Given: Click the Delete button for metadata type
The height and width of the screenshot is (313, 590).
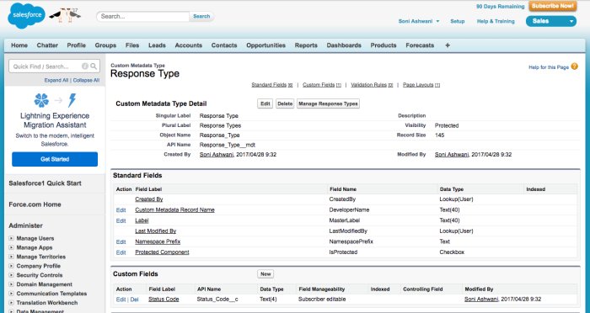Looking at the screenshot, I should tap(285, 103).
